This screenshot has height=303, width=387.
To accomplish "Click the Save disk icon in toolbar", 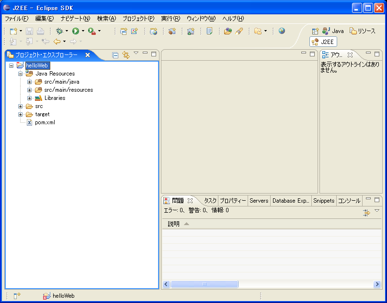I will click(30, 31).
